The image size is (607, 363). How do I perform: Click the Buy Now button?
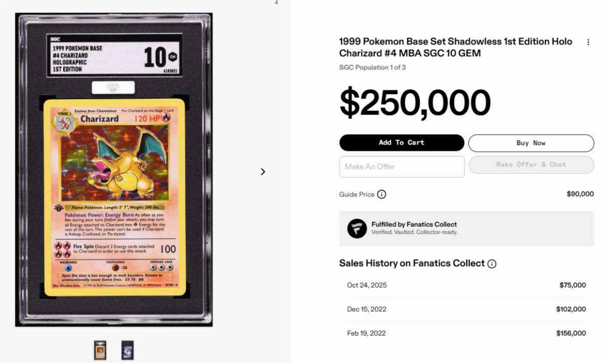click(531, 143)
